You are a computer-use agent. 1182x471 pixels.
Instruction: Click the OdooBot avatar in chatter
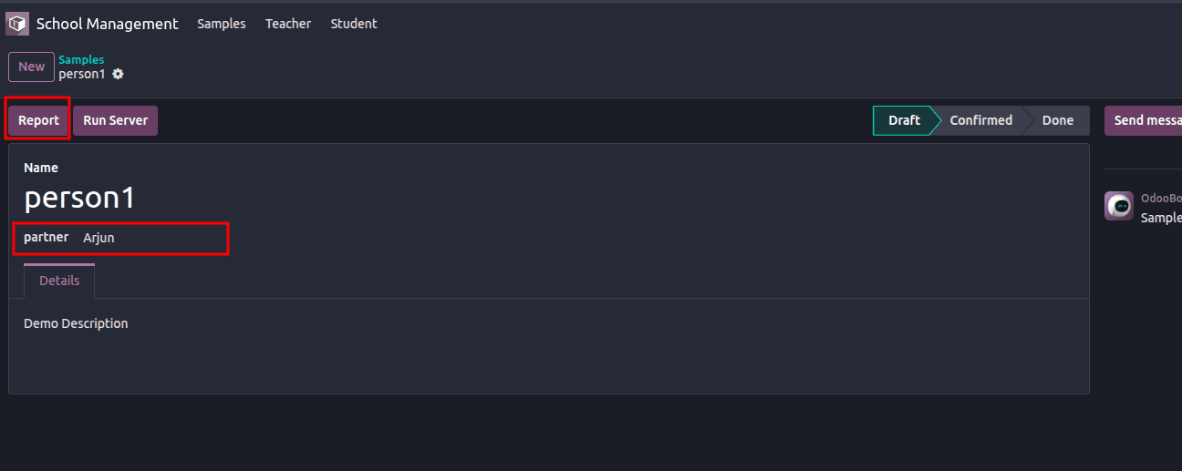(1119, 206)
